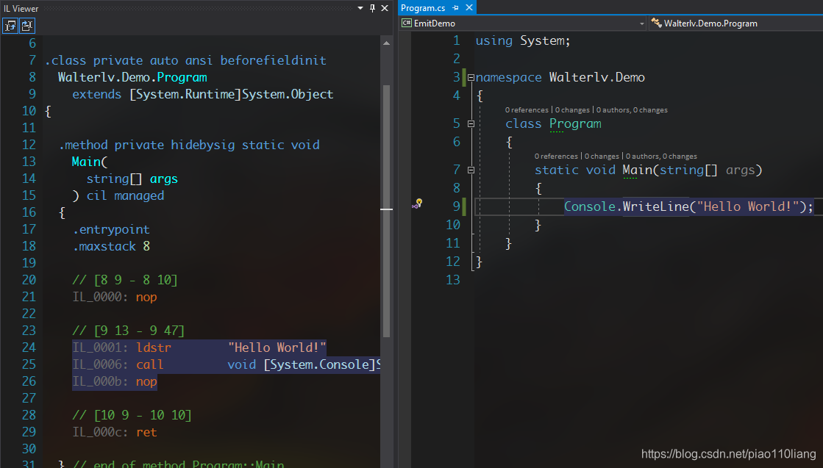The height and width of the screenshot is (468, 823).
Task: Click the C# project icon next to EmitDemo
Action: [x=406, y=23]
